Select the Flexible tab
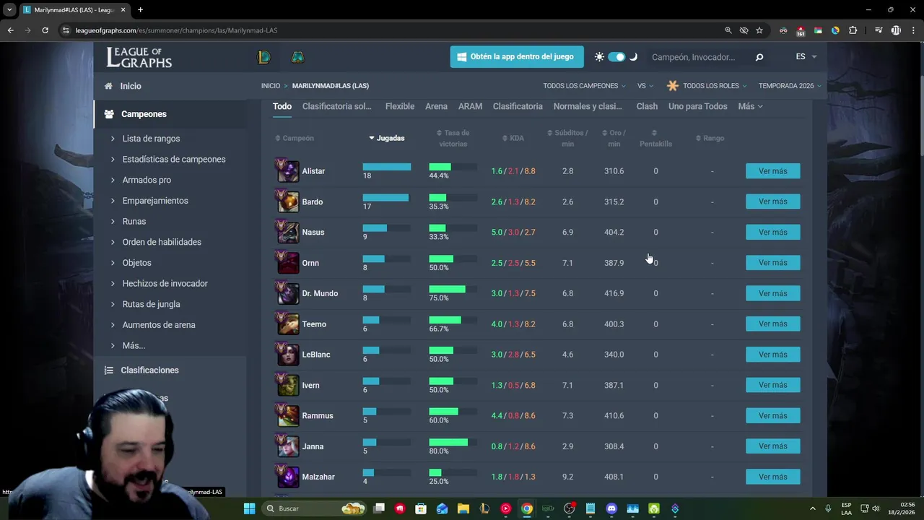Image resolution: width=924 pixels, height=520 pixels. tap(400, 106)
